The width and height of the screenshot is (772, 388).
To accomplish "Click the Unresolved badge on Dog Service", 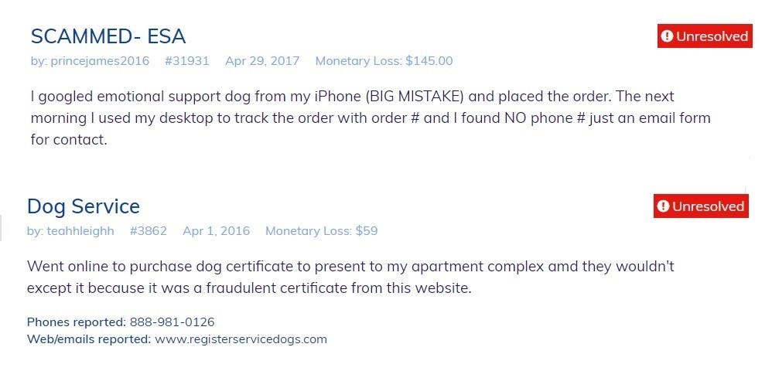I will (x=701, y=206).
